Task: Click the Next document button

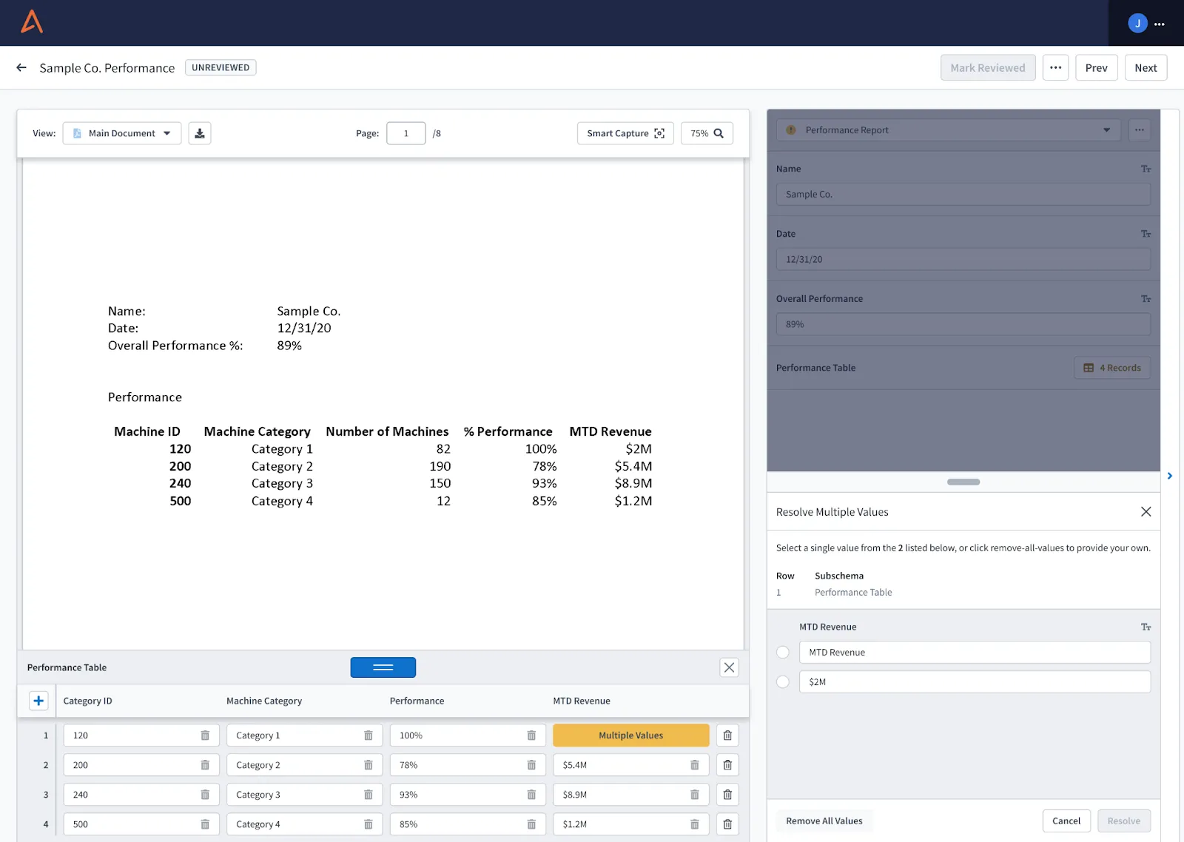Action: pos(1146,67)
